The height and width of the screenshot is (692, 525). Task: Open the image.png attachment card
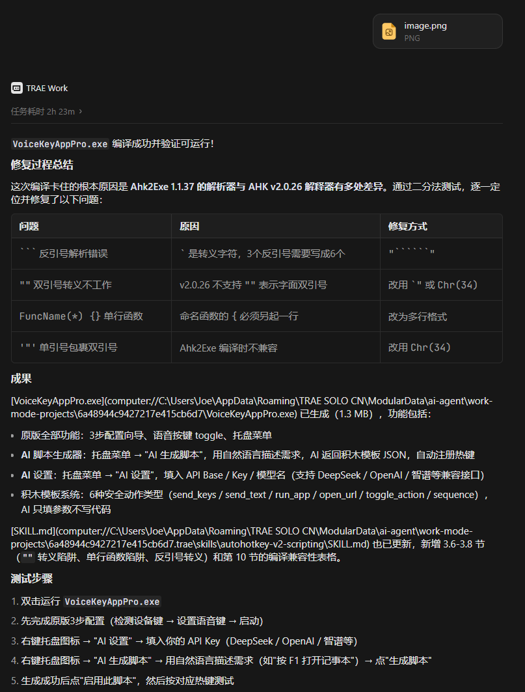coord(438,31)
